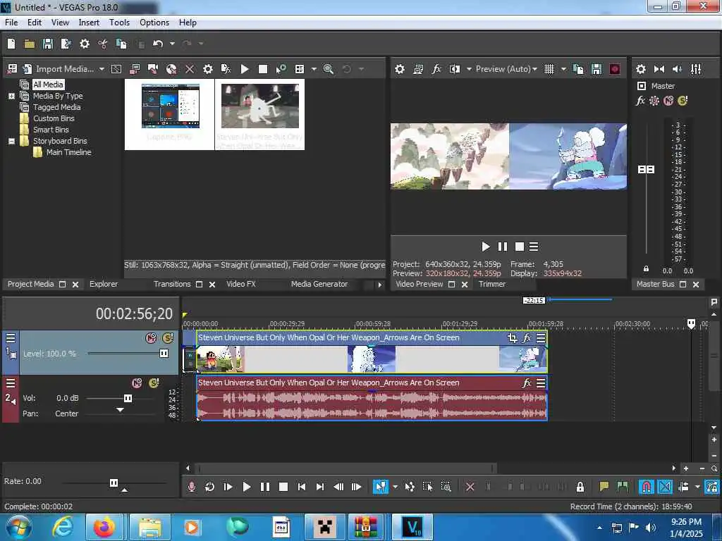Open Event Pan/Crop on the video clip
This screenshot has width=722, height=541.
click(512, 338)
